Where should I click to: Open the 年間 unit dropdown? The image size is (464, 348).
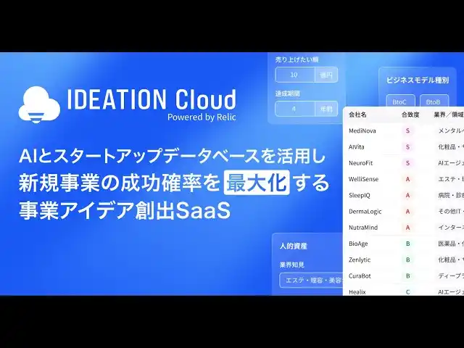click(326, 109)
